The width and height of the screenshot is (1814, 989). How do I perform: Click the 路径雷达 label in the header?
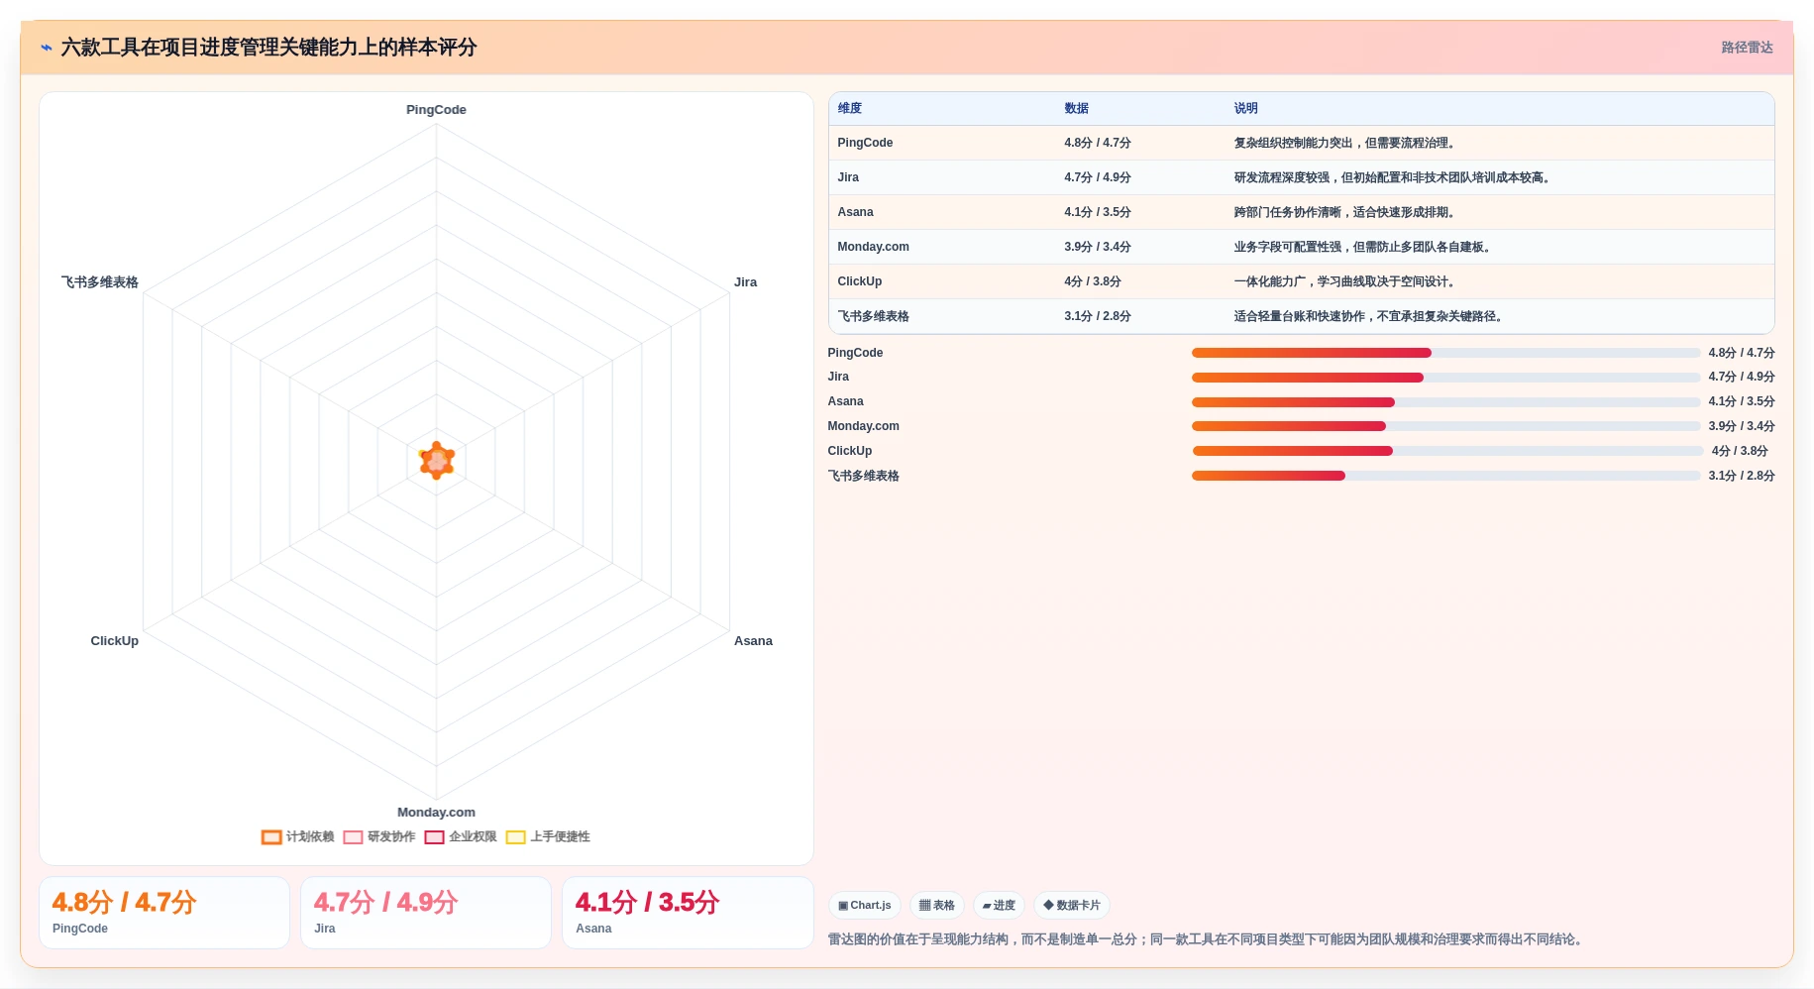(x=1747, y=48)
